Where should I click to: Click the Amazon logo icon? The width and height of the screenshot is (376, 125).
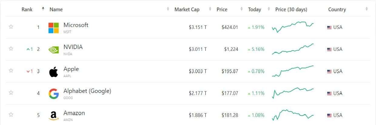54,116
